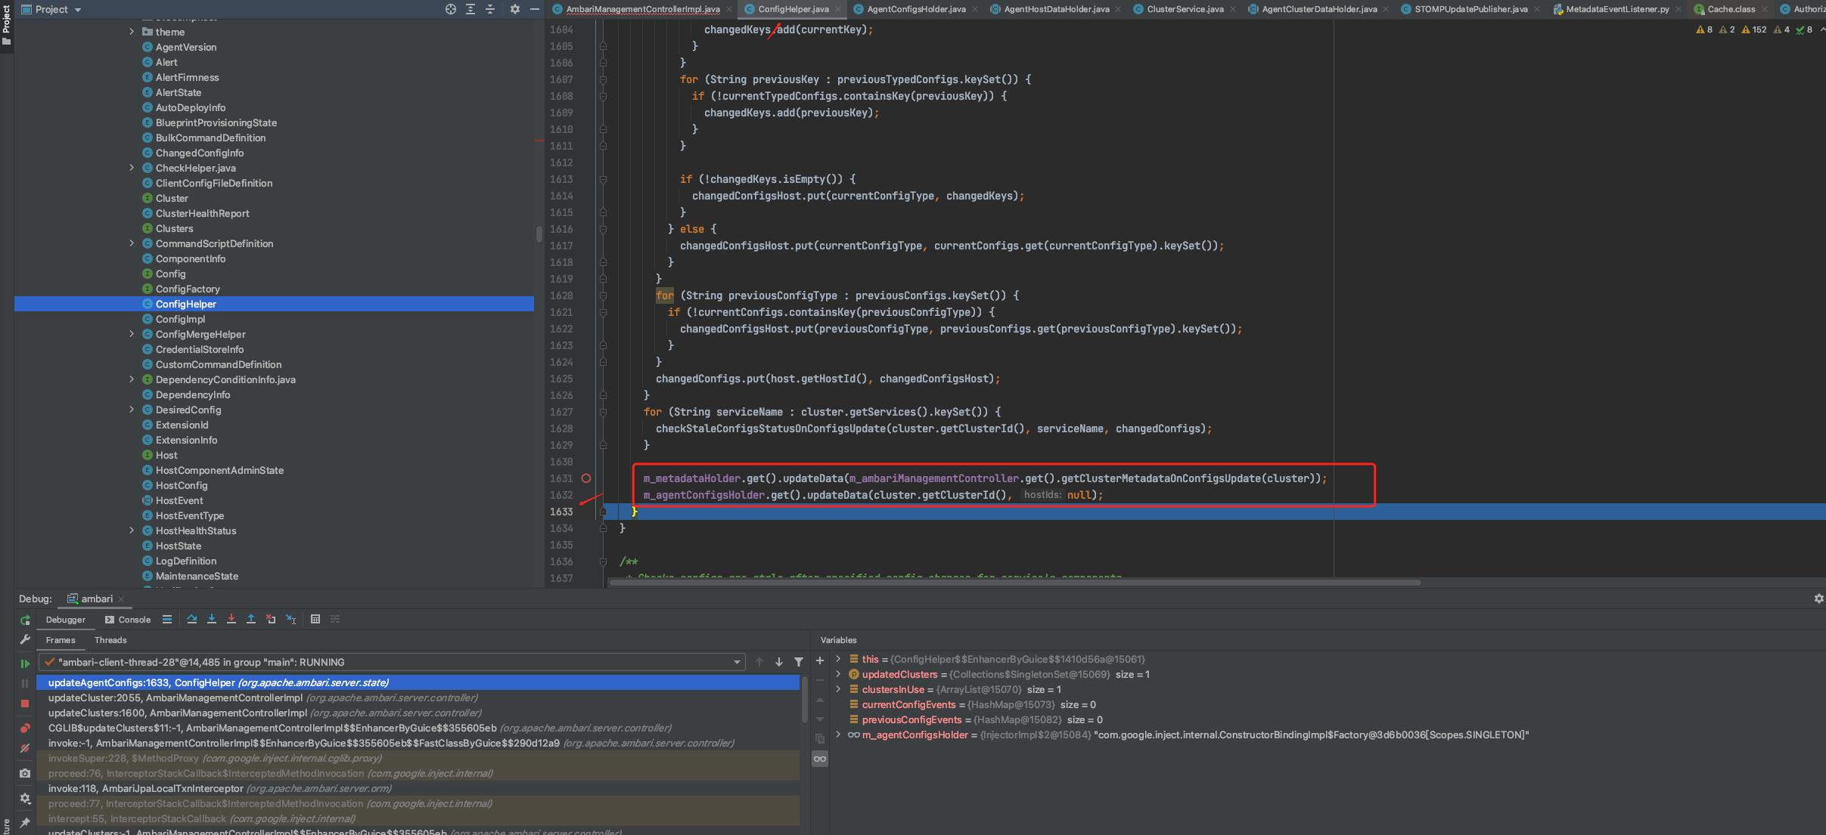Viewport: 1826px width, 835px height.
Task: Expand HostHealthStatus node
Action: 132,530
